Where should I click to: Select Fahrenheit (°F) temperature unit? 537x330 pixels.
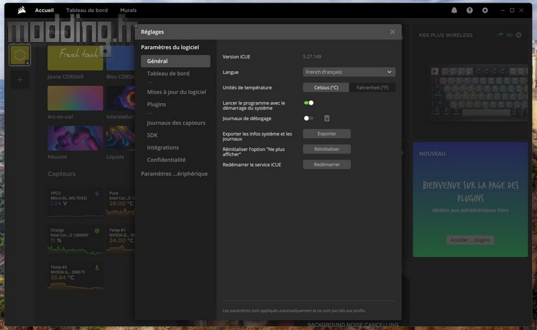point(373,88)
